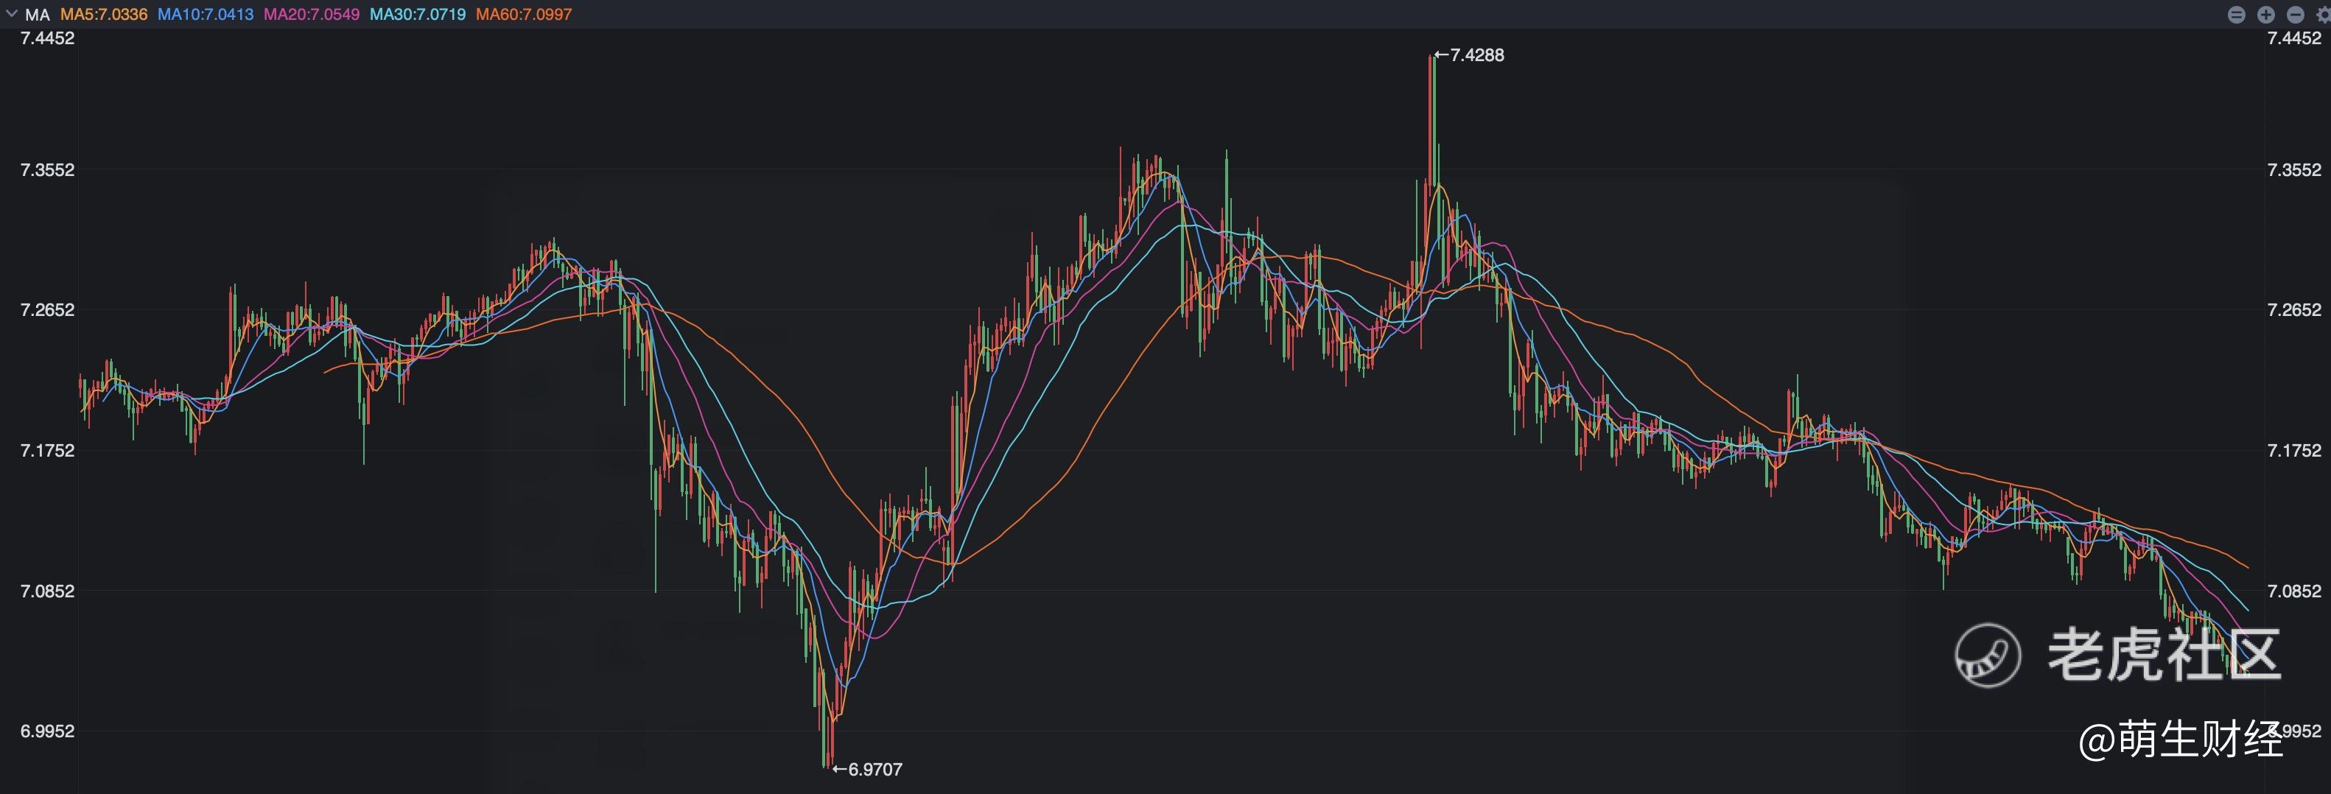Click the 7.0852 label on left price axis
2331x794 pixels.
pyautogui.click(x=48, y=591)
